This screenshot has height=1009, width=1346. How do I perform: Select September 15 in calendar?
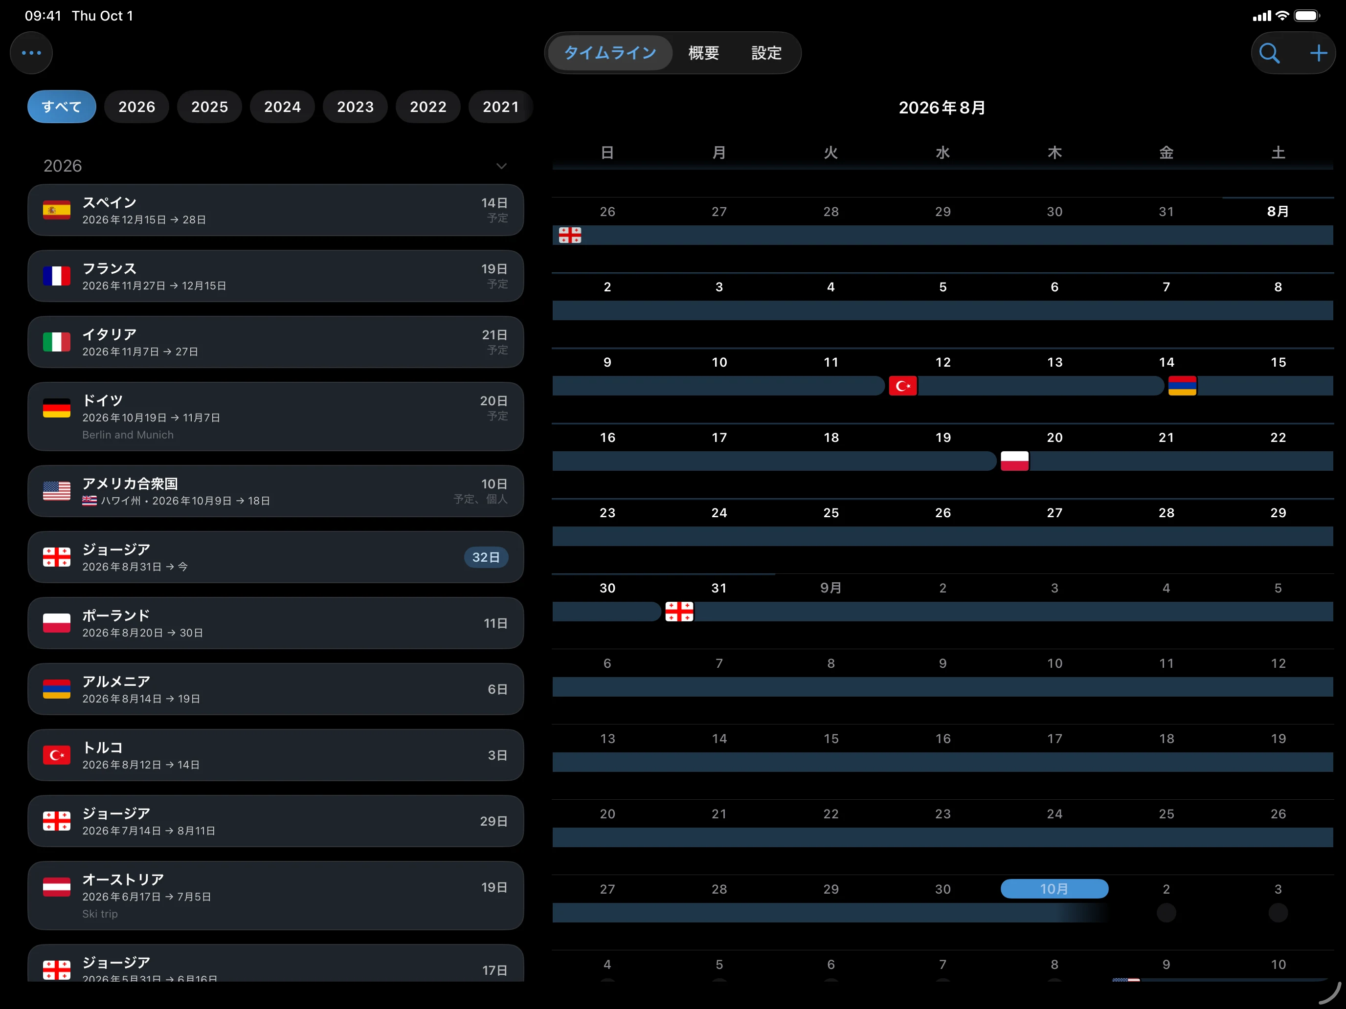click(x=830, y=738)
